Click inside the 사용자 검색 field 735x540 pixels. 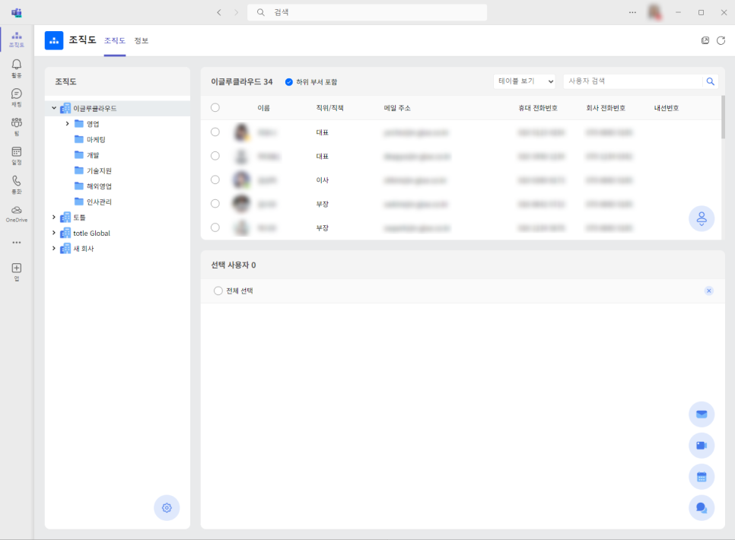tap(632, 81)
